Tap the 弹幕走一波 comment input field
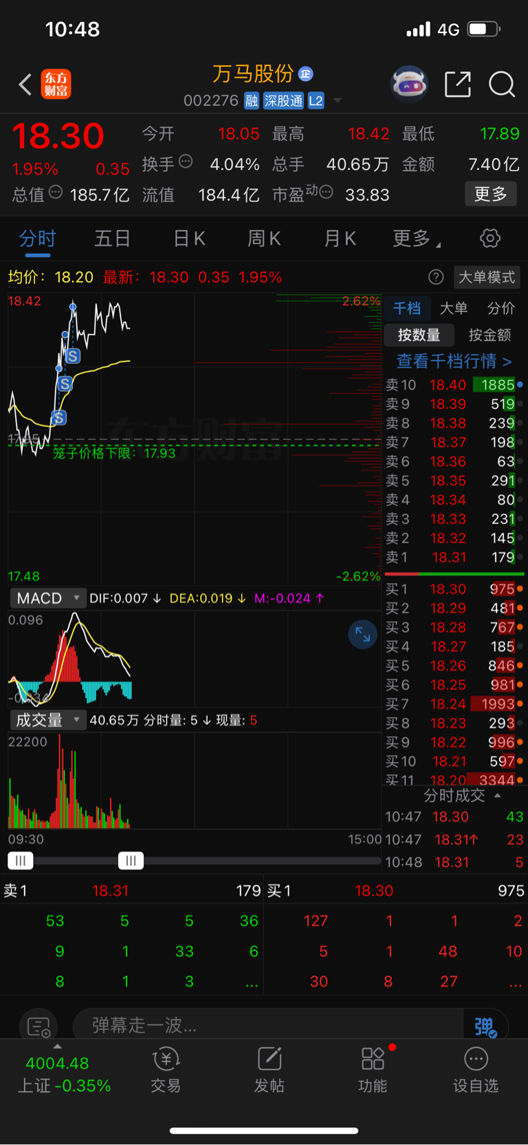The height and width of the screenshot is (1145, 528). (x=268, y=1026)
